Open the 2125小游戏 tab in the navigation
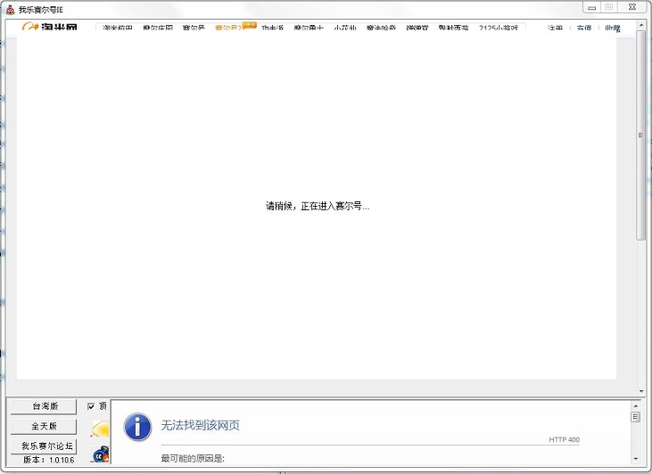 (x=499, y=28)
